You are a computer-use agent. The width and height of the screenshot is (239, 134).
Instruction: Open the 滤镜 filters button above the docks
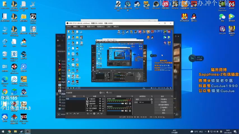pyautogui.click(x=109, y=93)
